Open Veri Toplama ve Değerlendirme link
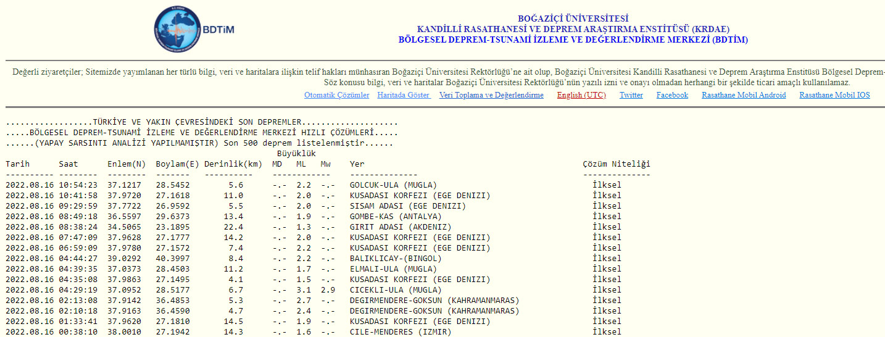Viewport: 885px width, 337px height. point(491,95)
